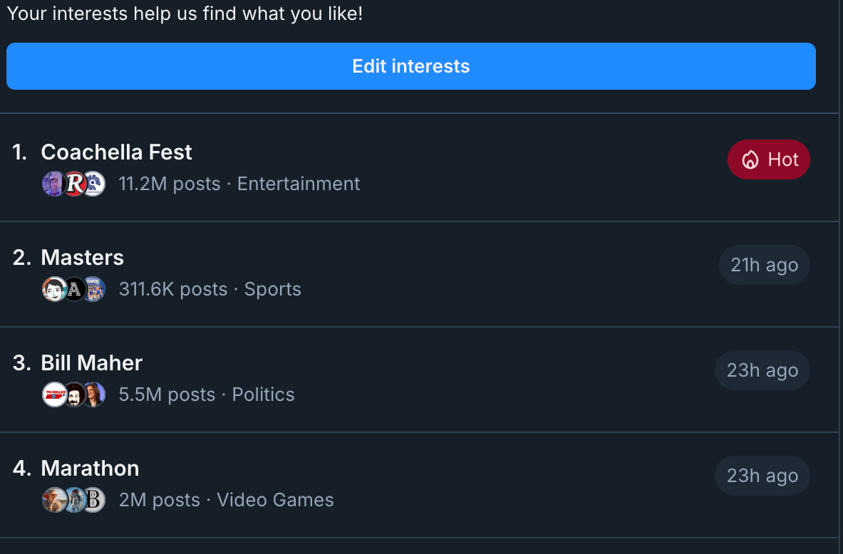The width and height of the screenshot is (843, 554).
Task: Click the bearded man avatar under Bill Maher
Action: [75, 394]
